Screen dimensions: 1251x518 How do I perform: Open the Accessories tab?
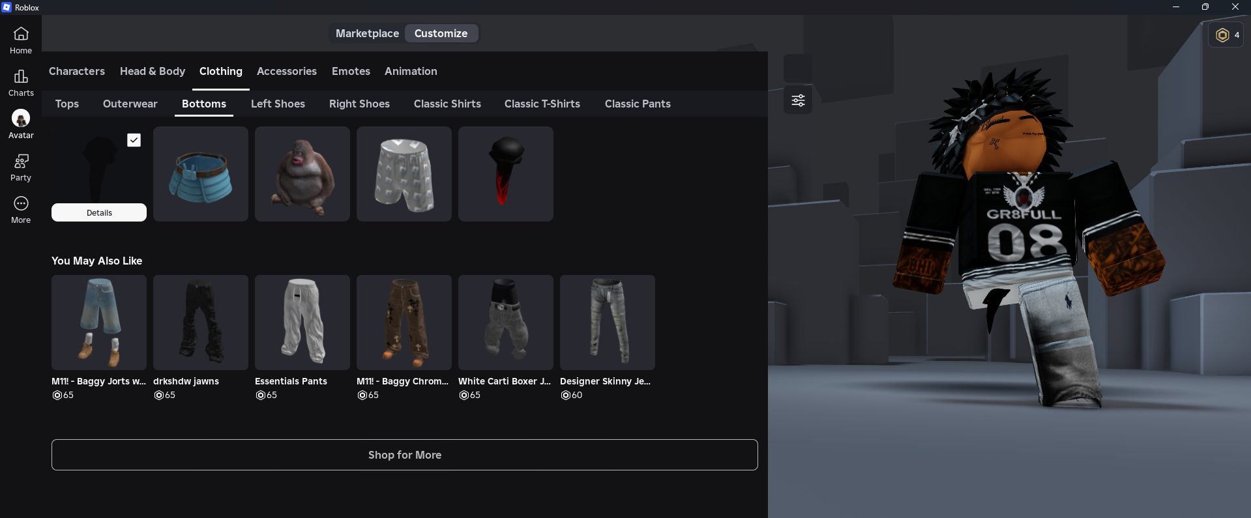286,71
